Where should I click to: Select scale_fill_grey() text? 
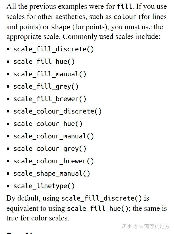point(46,86)
